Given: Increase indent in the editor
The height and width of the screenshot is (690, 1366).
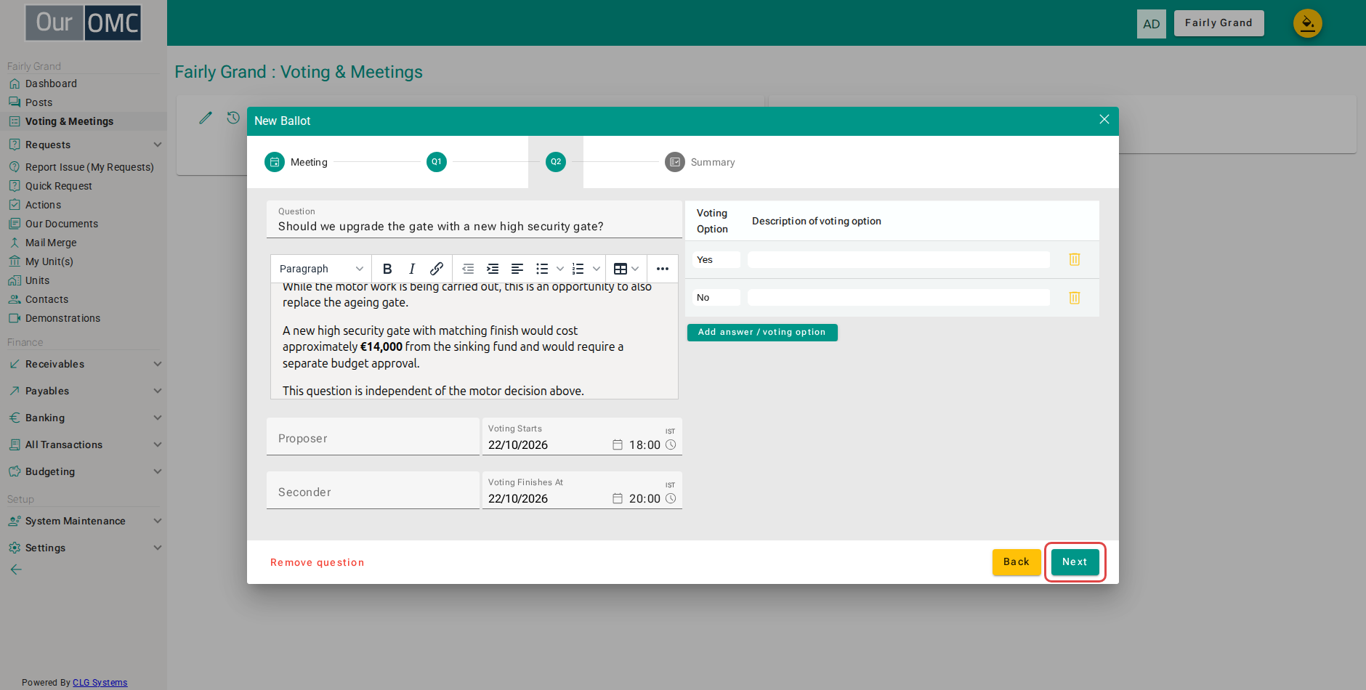Looking at the screenshot, I should pos(493,269).
